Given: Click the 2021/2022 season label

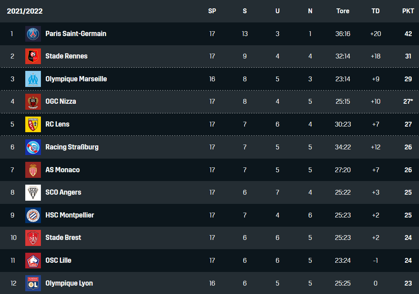Looking at the screenshot, I should click(x=25, y=11).
